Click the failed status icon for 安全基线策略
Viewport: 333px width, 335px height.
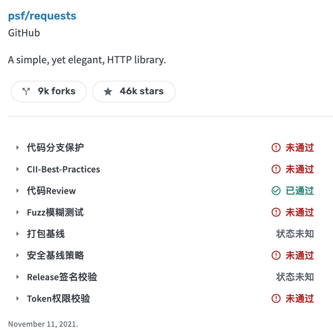tap(276, 255)
